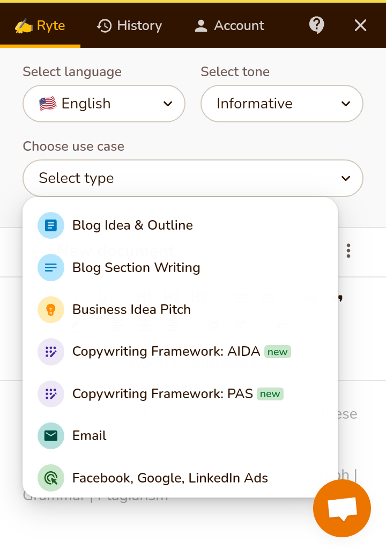Viewport: 386px width, 548px height.
Task: Click the Blog Section Writing icon
Action: point(51,267)
